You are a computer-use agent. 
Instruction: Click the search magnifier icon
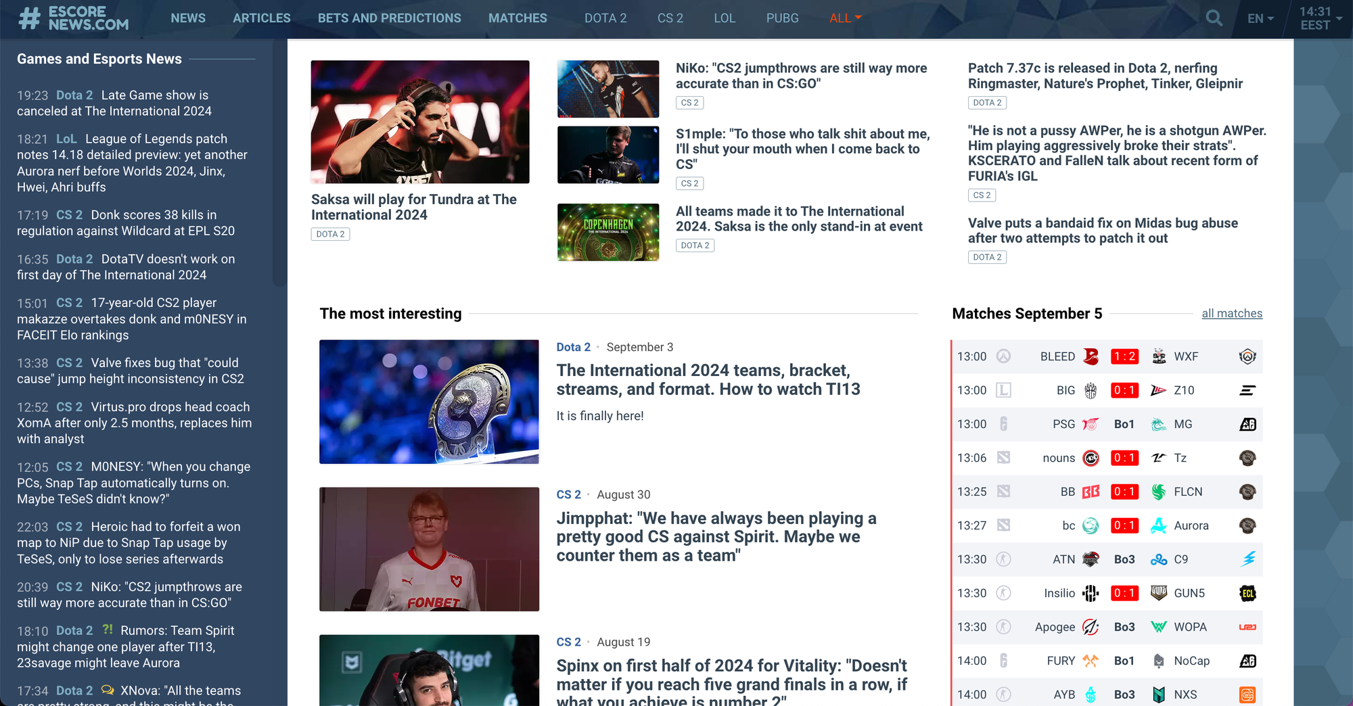tap(1214, 18)
